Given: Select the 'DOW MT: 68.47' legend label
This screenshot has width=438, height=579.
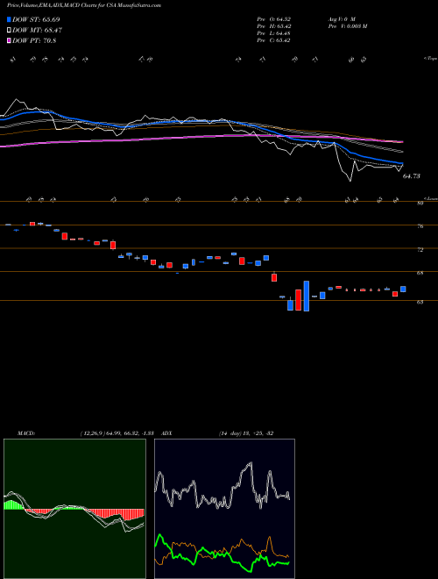Looking at the screenshot, I should (x=37, y=31).
